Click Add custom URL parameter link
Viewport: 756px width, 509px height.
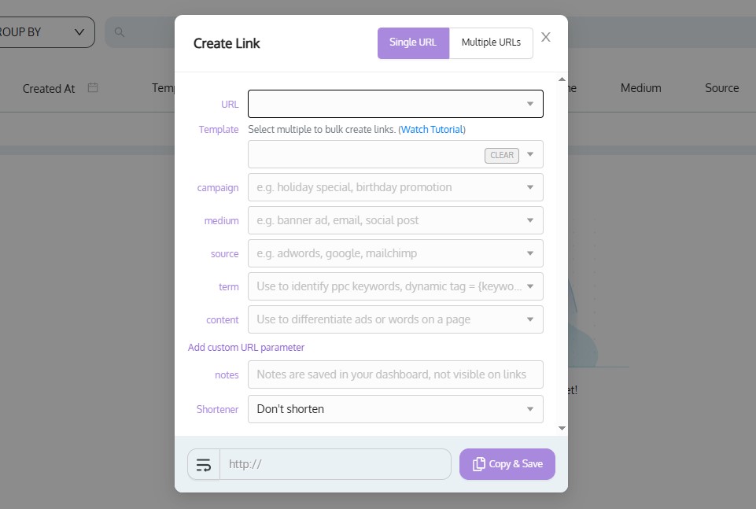coord(246,347)
